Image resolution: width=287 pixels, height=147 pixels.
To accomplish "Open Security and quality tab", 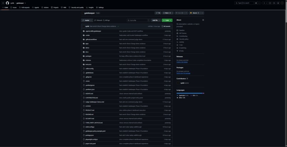I will (x=76, y=7).
